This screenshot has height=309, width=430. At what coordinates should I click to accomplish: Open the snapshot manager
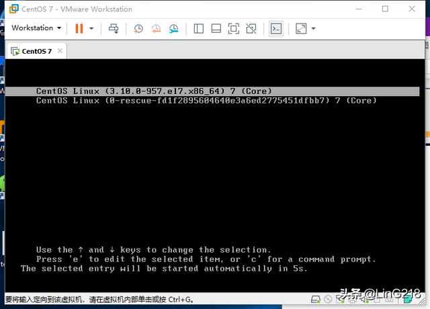coord(173,28)
